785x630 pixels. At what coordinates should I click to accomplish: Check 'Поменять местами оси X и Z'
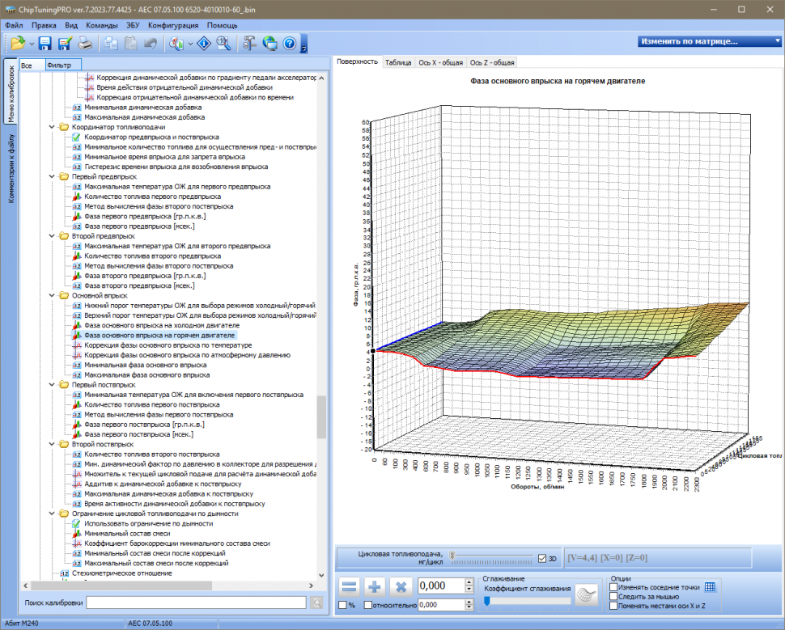[x=614, y=606]
